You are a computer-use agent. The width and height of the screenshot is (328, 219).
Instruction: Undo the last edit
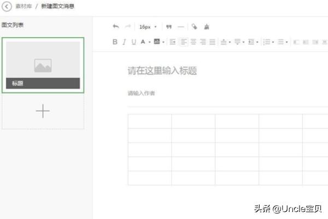(116, 27)
